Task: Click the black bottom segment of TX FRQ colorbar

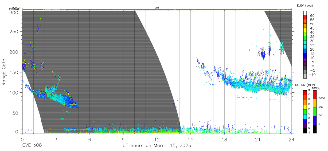Action: pos(305,131)
